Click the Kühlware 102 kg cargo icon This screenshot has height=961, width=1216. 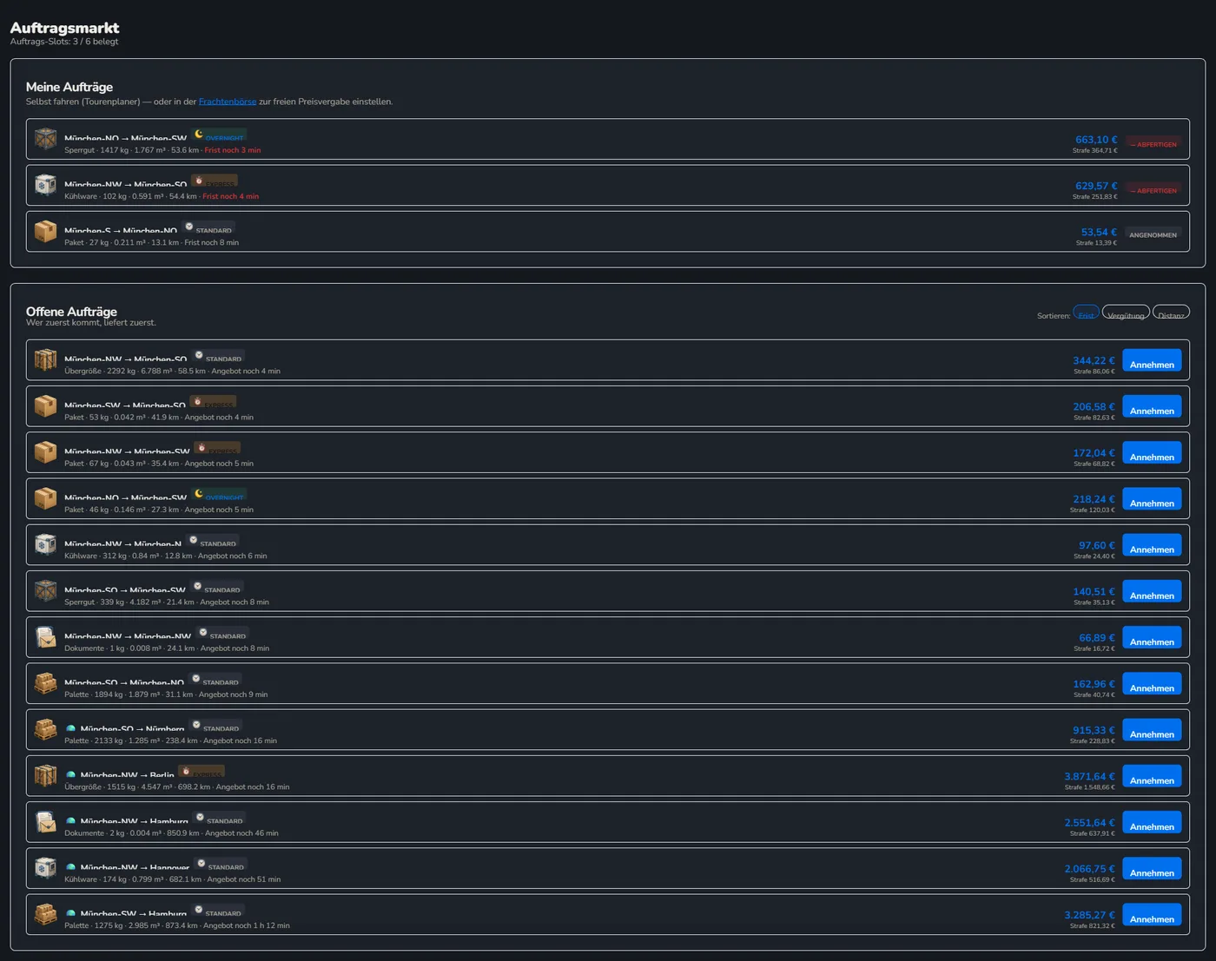tap(45, 185)
